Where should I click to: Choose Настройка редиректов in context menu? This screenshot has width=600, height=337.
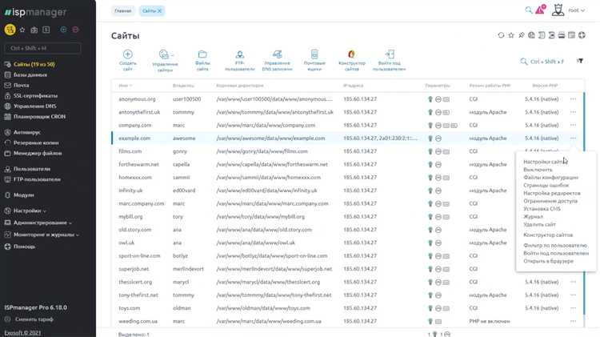coord(552,193)
